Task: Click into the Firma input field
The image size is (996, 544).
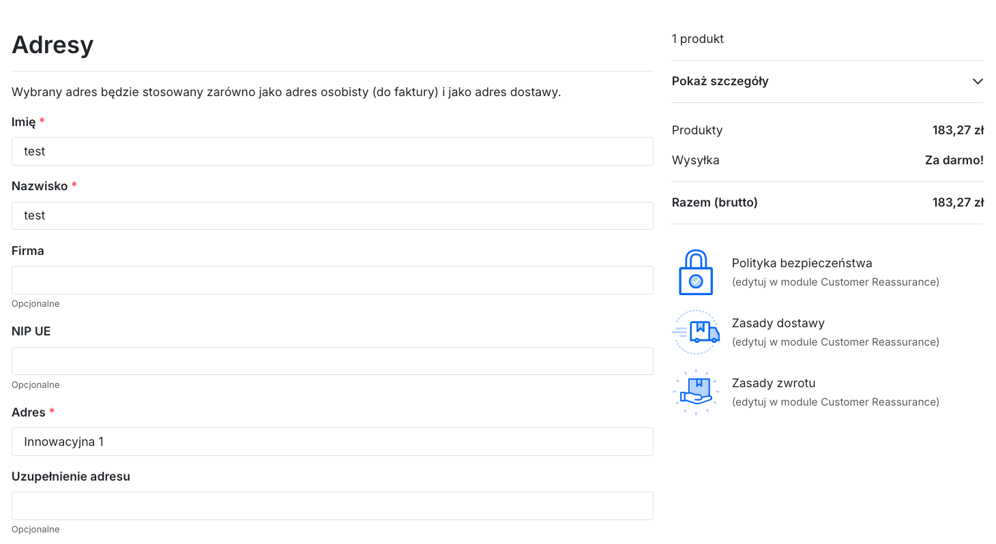Action: (332, 280)
